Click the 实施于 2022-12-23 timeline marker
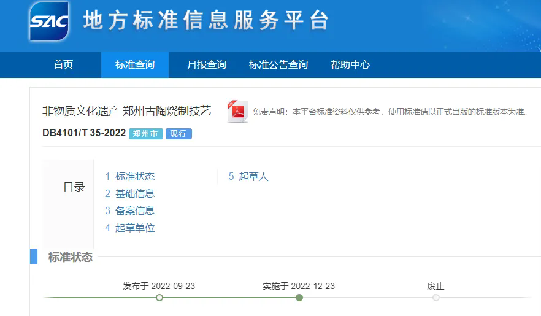Image resolution: width=541 pixels, height=316 pixels. pyautogui.click(x=299, y=298)
